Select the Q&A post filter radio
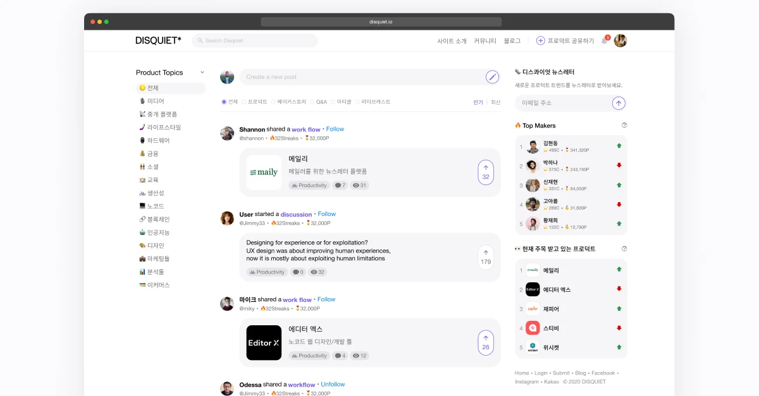The image size is (759, 396). tap(312, 102)
